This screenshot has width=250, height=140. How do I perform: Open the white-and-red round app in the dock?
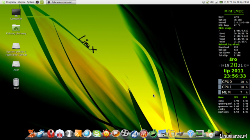(60, 133)
